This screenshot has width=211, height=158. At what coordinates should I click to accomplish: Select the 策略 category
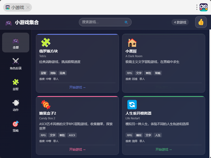click(x=16, y=126)
